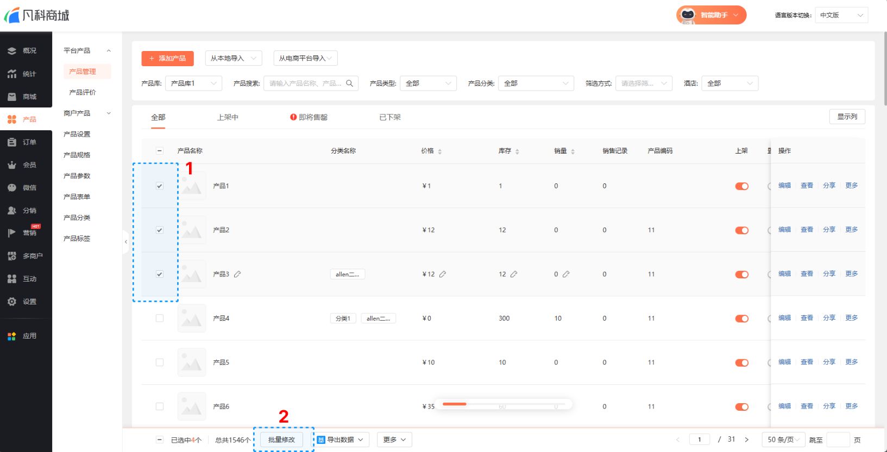Click the edit pencil beside 产品3 stock 12
This screenshot has height=452, width=887.
tap(514, 274)
